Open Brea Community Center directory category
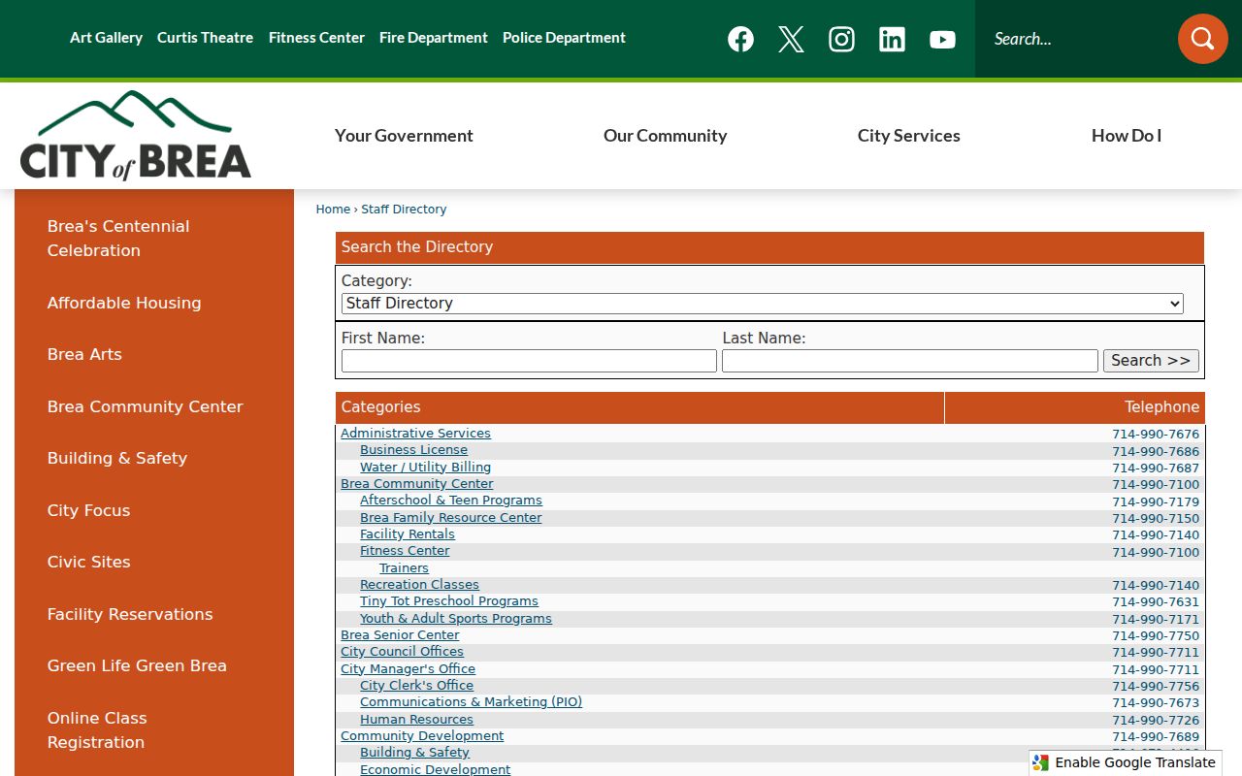Screen dimensions: 1242x776 pyautogui.click(x=416, y=484)
